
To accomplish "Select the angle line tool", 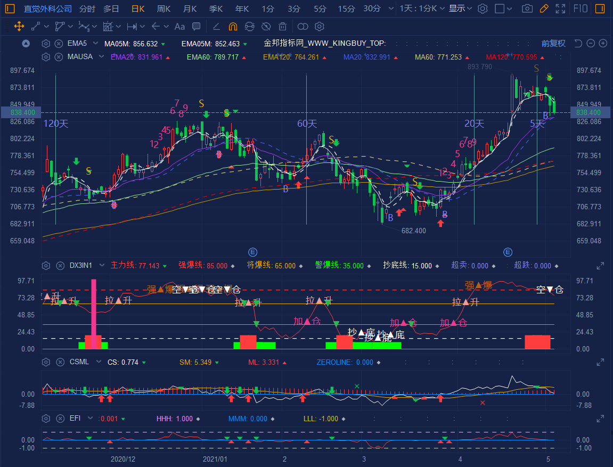I will (216, 27).
